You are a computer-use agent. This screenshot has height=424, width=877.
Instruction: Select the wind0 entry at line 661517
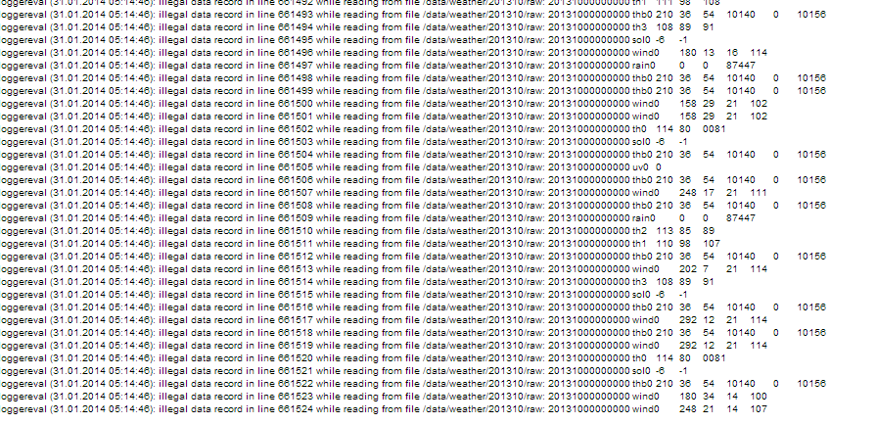[x=385, y=320]
